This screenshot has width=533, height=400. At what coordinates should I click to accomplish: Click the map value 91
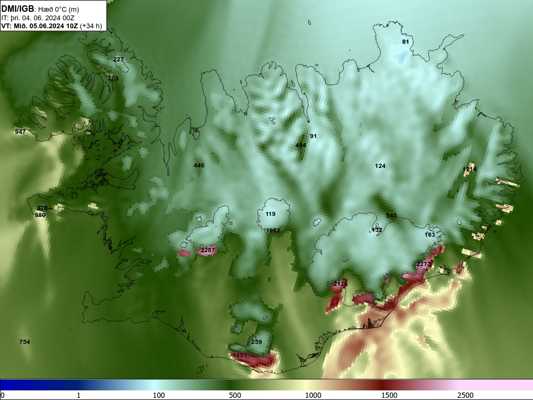pos(313,136)
